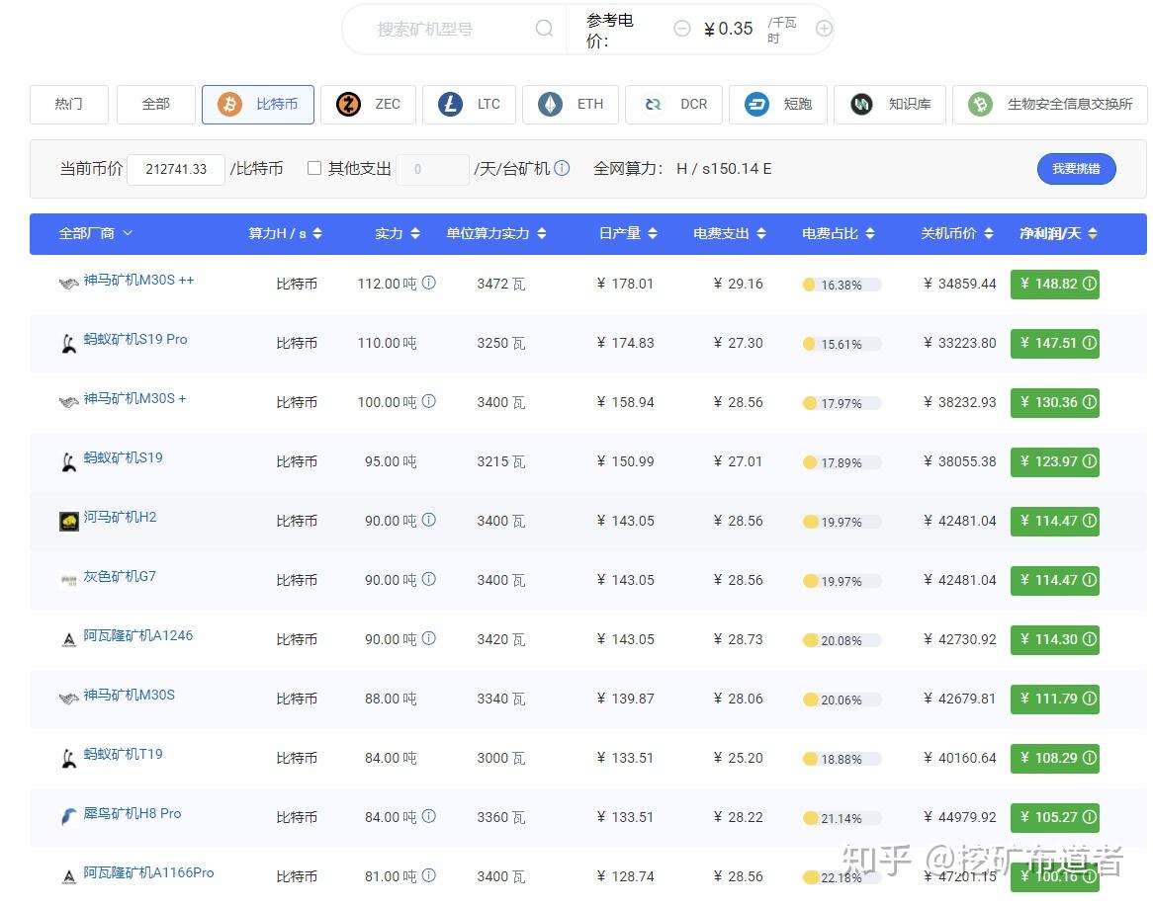Open 犀鸟矿机H8 Pro link
This screenshot has height=907, width=1153.
point(133,814)
